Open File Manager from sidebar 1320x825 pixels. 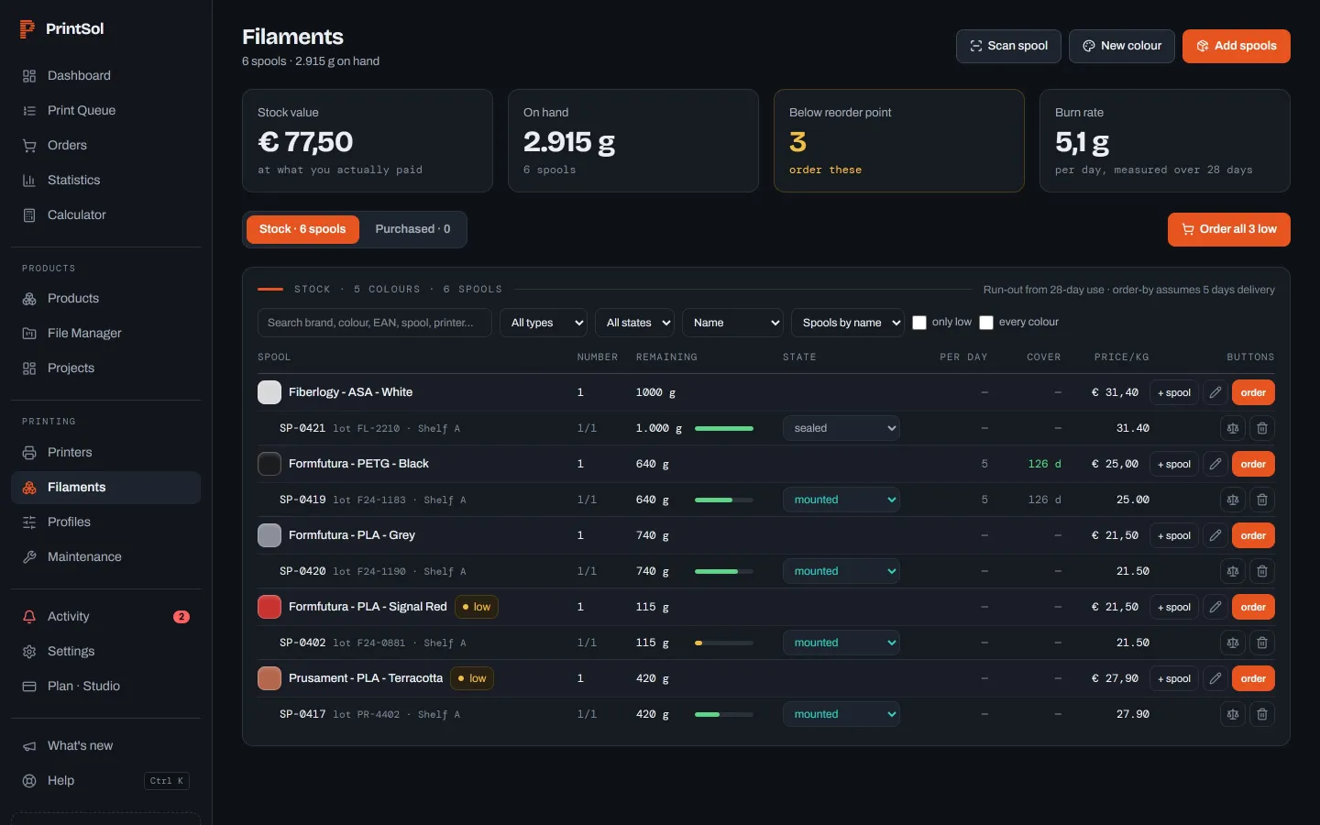point(105,333)
